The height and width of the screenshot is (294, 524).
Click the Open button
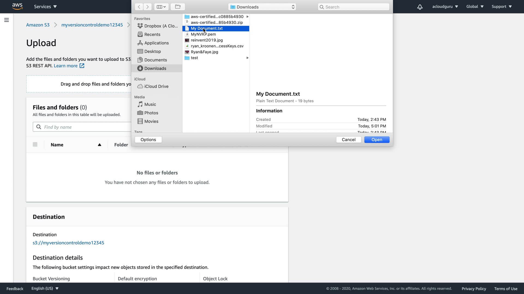pyautogui.click(x=377, y=140)
